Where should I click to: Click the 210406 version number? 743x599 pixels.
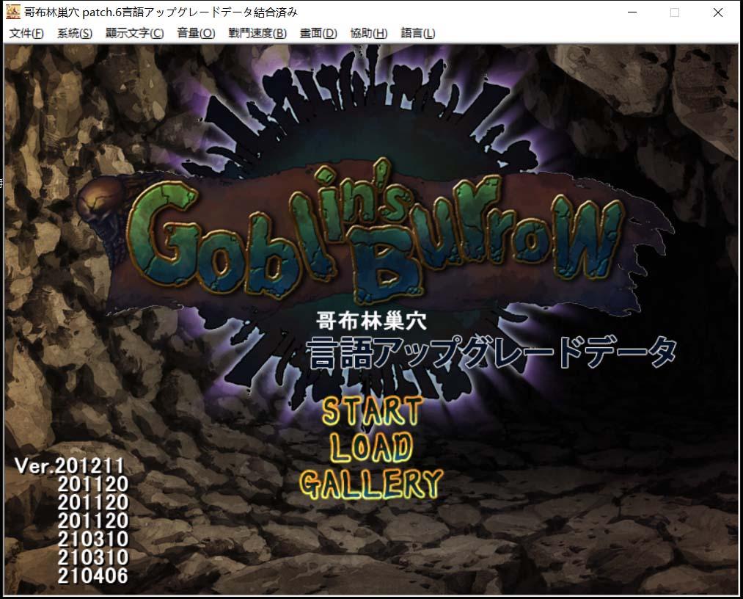[92, 576]
